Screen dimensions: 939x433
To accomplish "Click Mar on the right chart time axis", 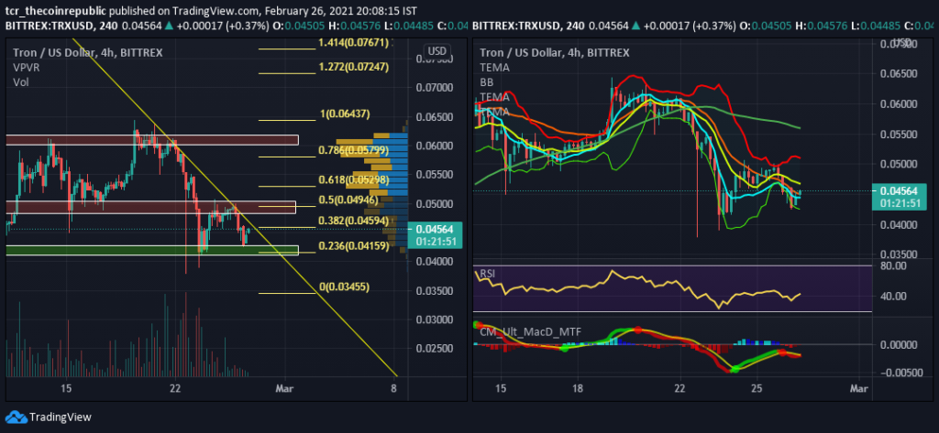I will point(859,388).
